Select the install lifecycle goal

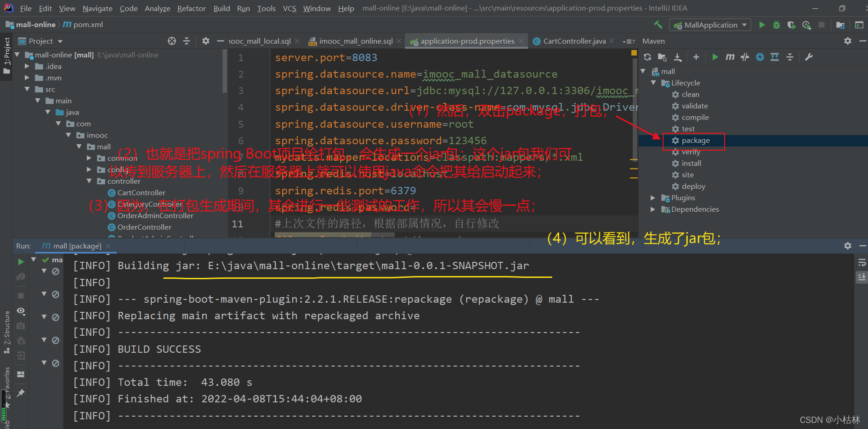pyautogui.click(x=691, y=164)
